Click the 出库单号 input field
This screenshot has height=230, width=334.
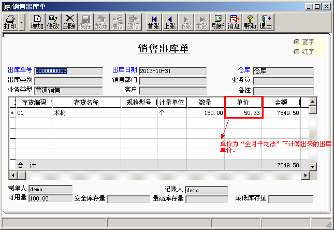tap(68, 71)
